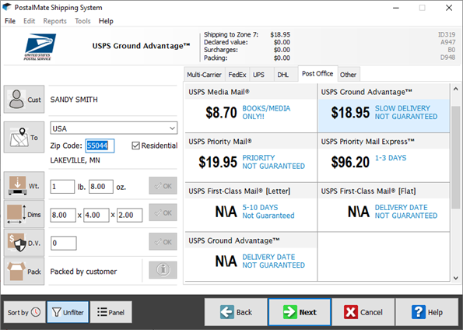Image resolution: width=463 pixels, height=330 pixels.
Task: Toggle the Residential checkbox
Action: pos(136,146)
